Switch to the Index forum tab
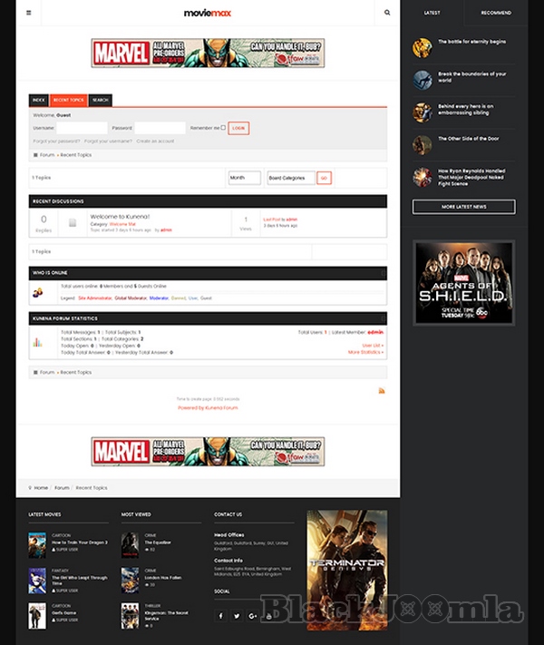This screenshot has height=645, width=544. 39,100
